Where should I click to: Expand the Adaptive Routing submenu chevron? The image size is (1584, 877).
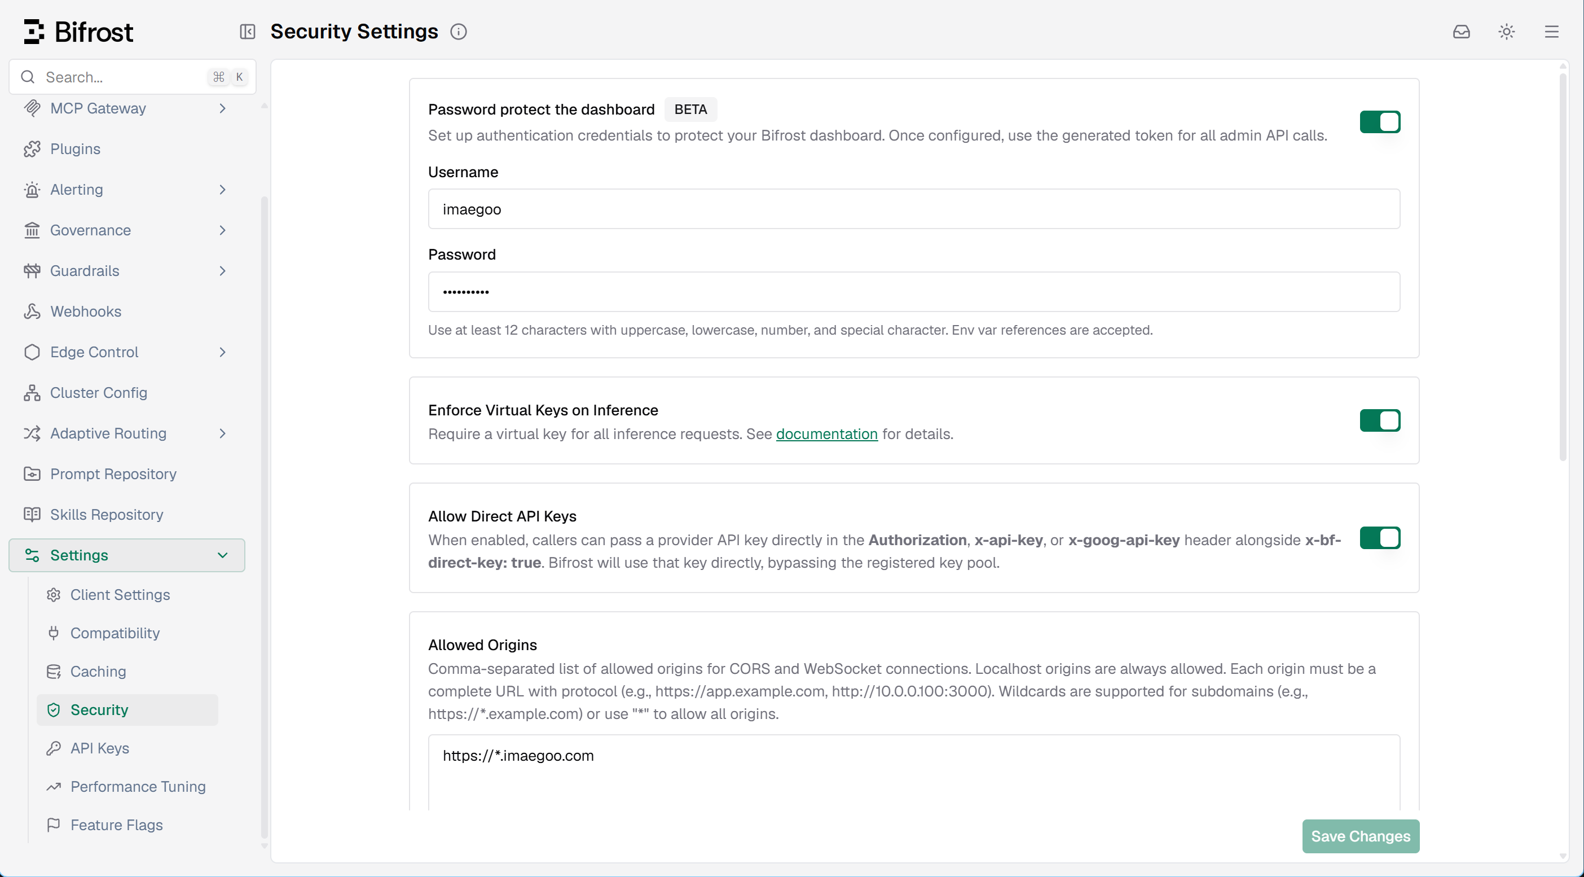[223, 433]
